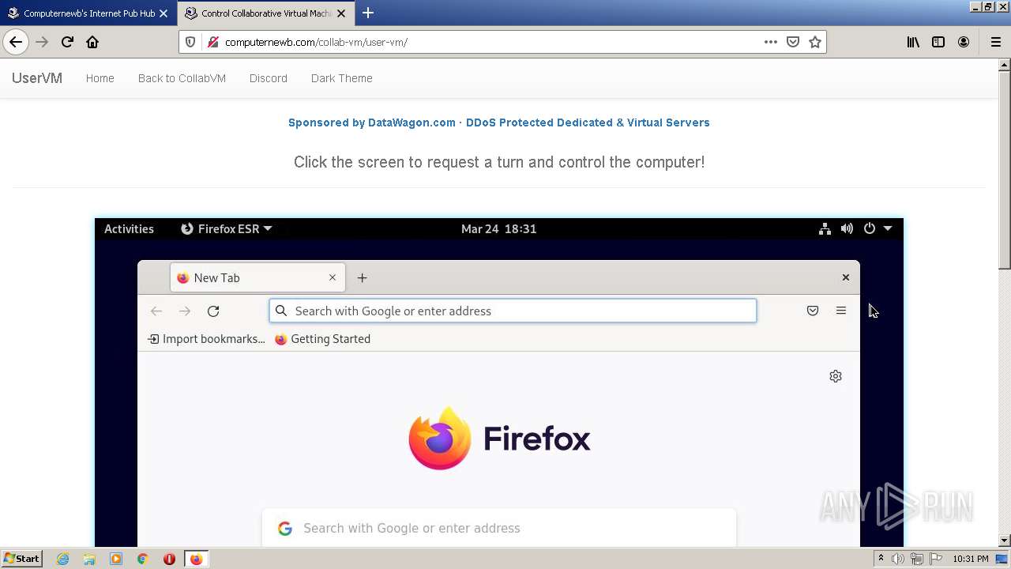The image size is (1011, 569).
Task: Open the outer browser's home page
Action: point(92,42)
